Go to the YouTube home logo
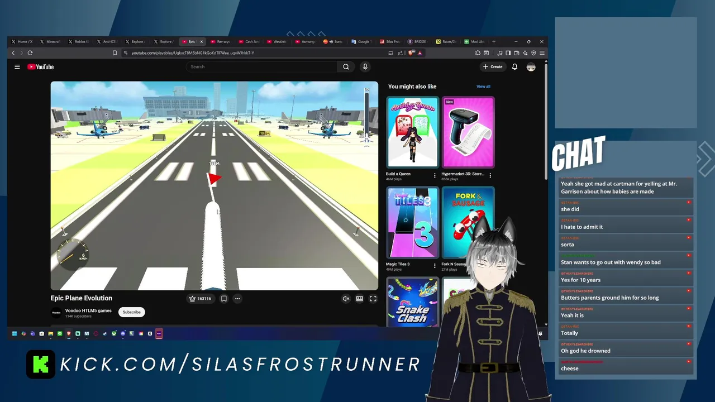 coord(40,66)
